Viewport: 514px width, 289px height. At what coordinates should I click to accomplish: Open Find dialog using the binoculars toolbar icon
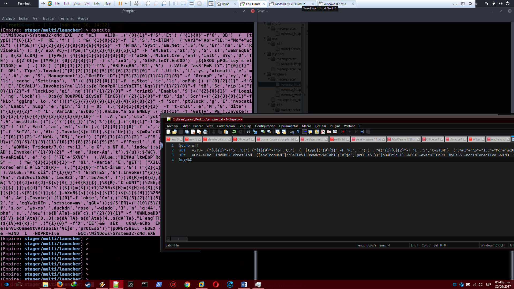click(248, 132)
